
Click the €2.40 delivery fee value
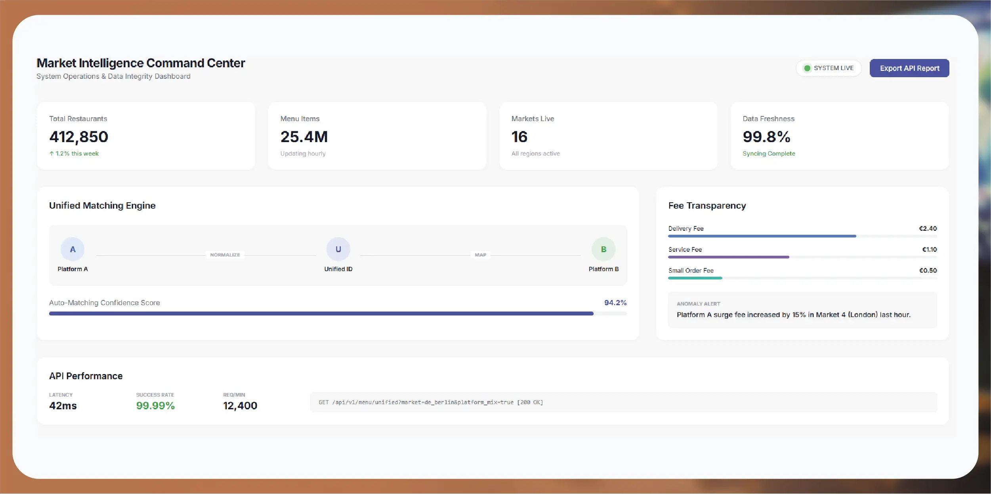[x=928, y=228]
